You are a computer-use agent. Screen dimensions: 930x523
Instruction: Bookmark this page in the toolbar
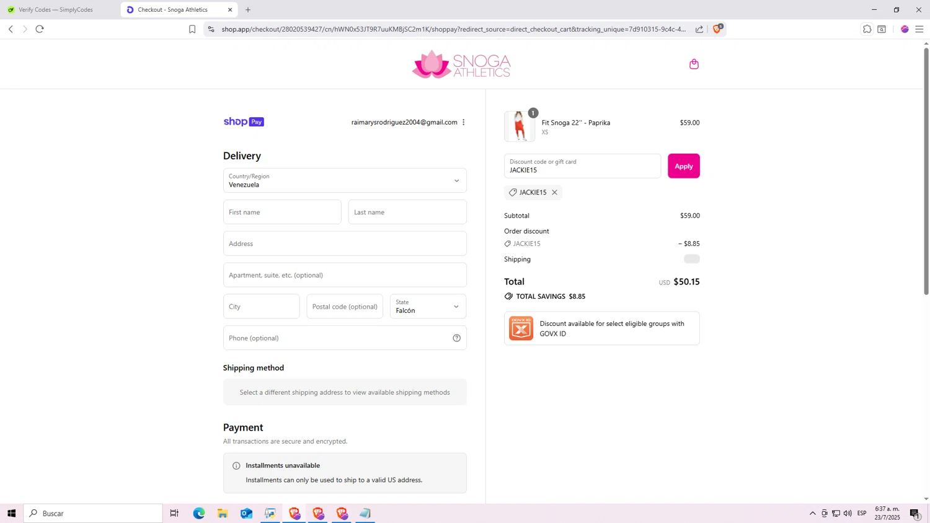[192, 29]
